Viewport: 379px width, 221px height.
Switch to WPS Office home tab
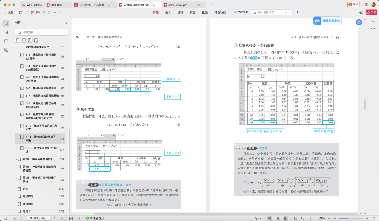pos(32,5)
